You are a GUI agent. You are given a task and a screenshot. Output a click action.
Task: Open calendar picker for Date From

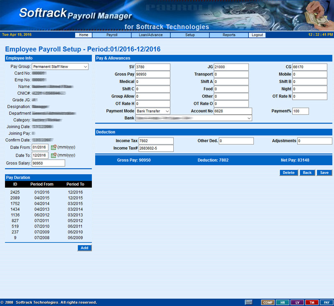coord(53,148)
